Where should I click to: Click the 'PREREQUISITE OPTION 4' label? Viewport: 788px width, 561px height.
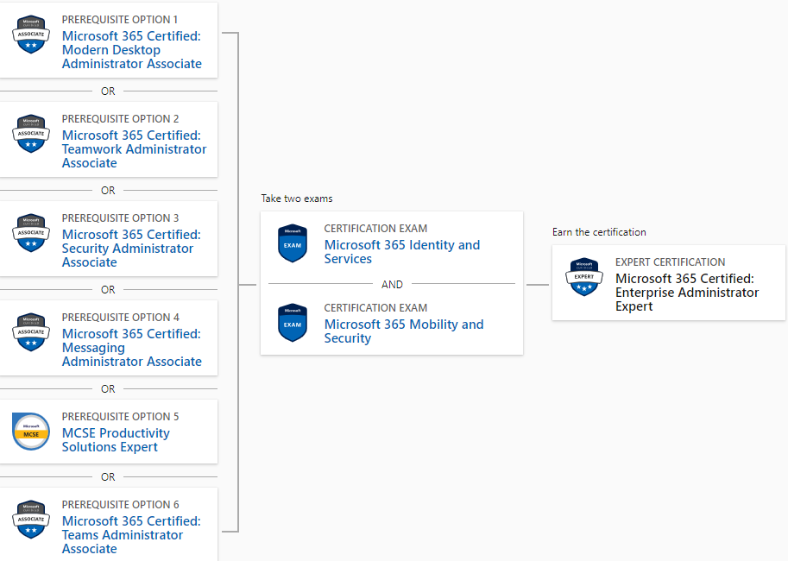121,318
